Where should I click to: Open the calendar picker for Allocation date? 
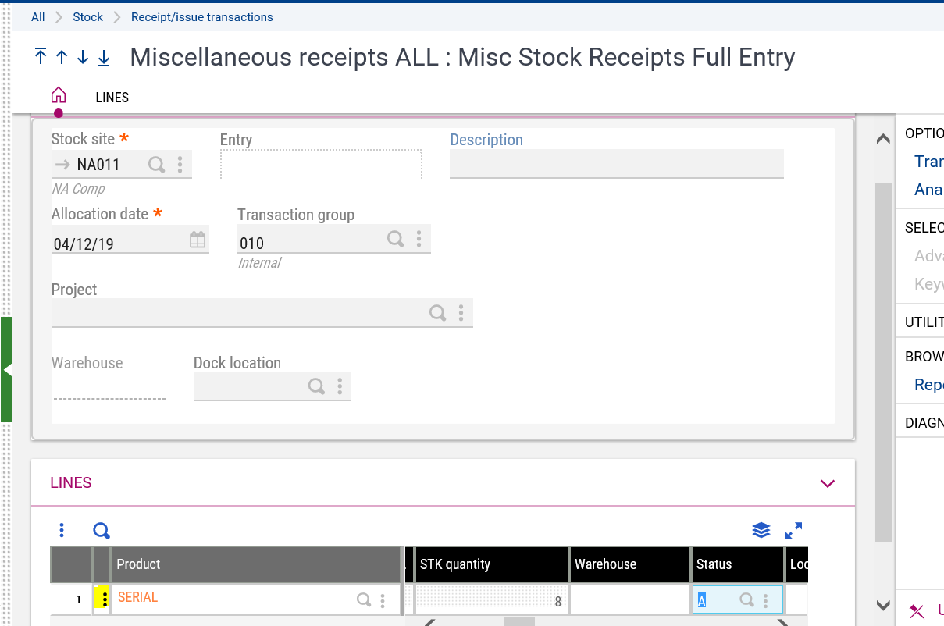(199, 240)
